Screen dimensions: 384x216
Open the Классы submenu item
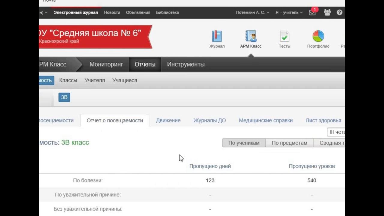pos(68,80)
